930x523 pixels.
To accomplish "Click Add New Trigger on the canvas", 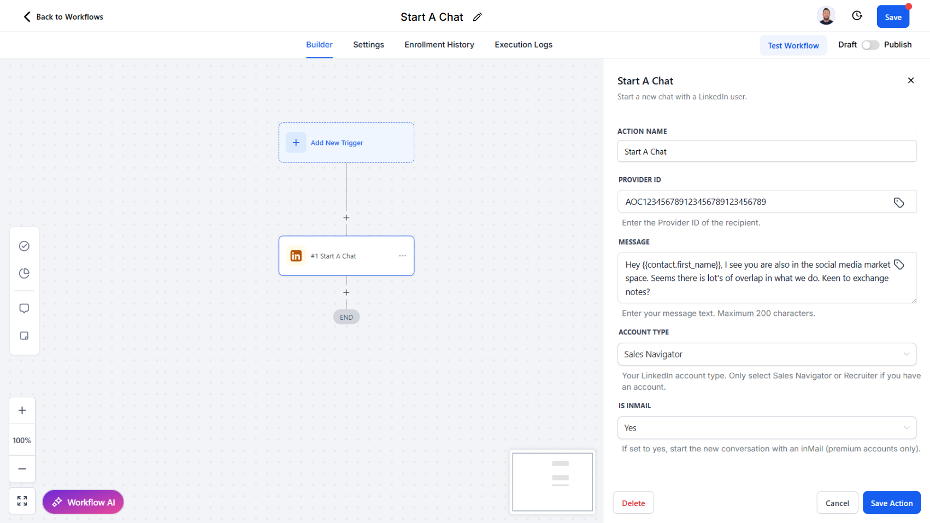I will [x=346, y=143].
